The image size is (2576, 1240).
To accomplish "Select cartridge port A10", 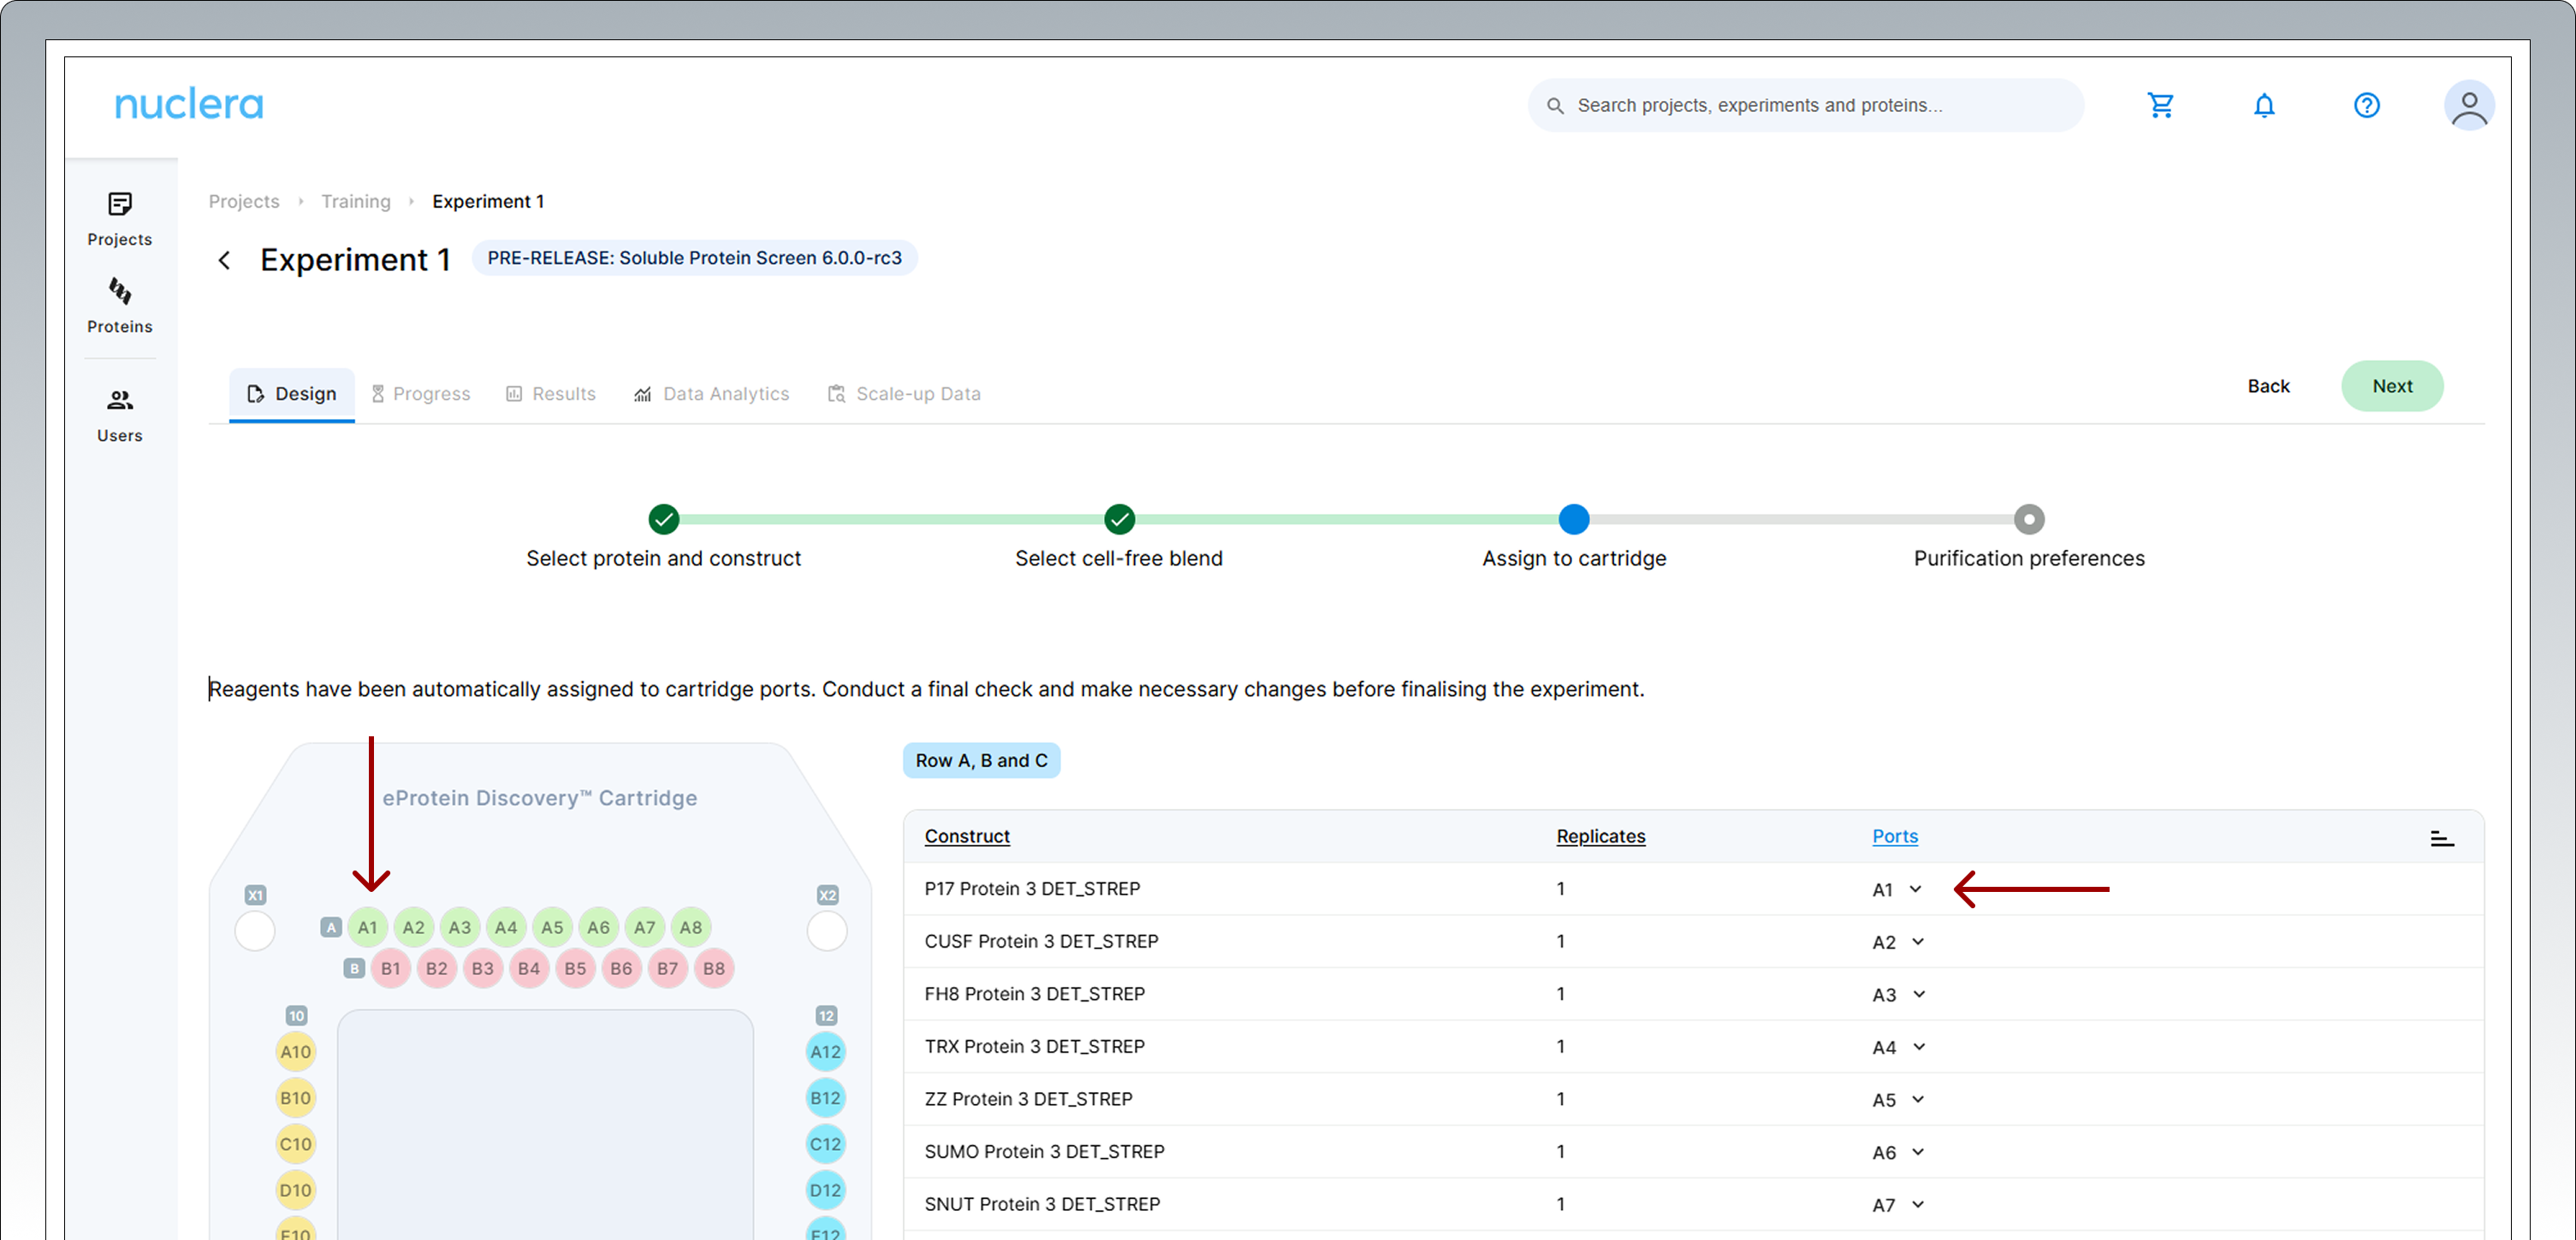I will point(295,1051).
